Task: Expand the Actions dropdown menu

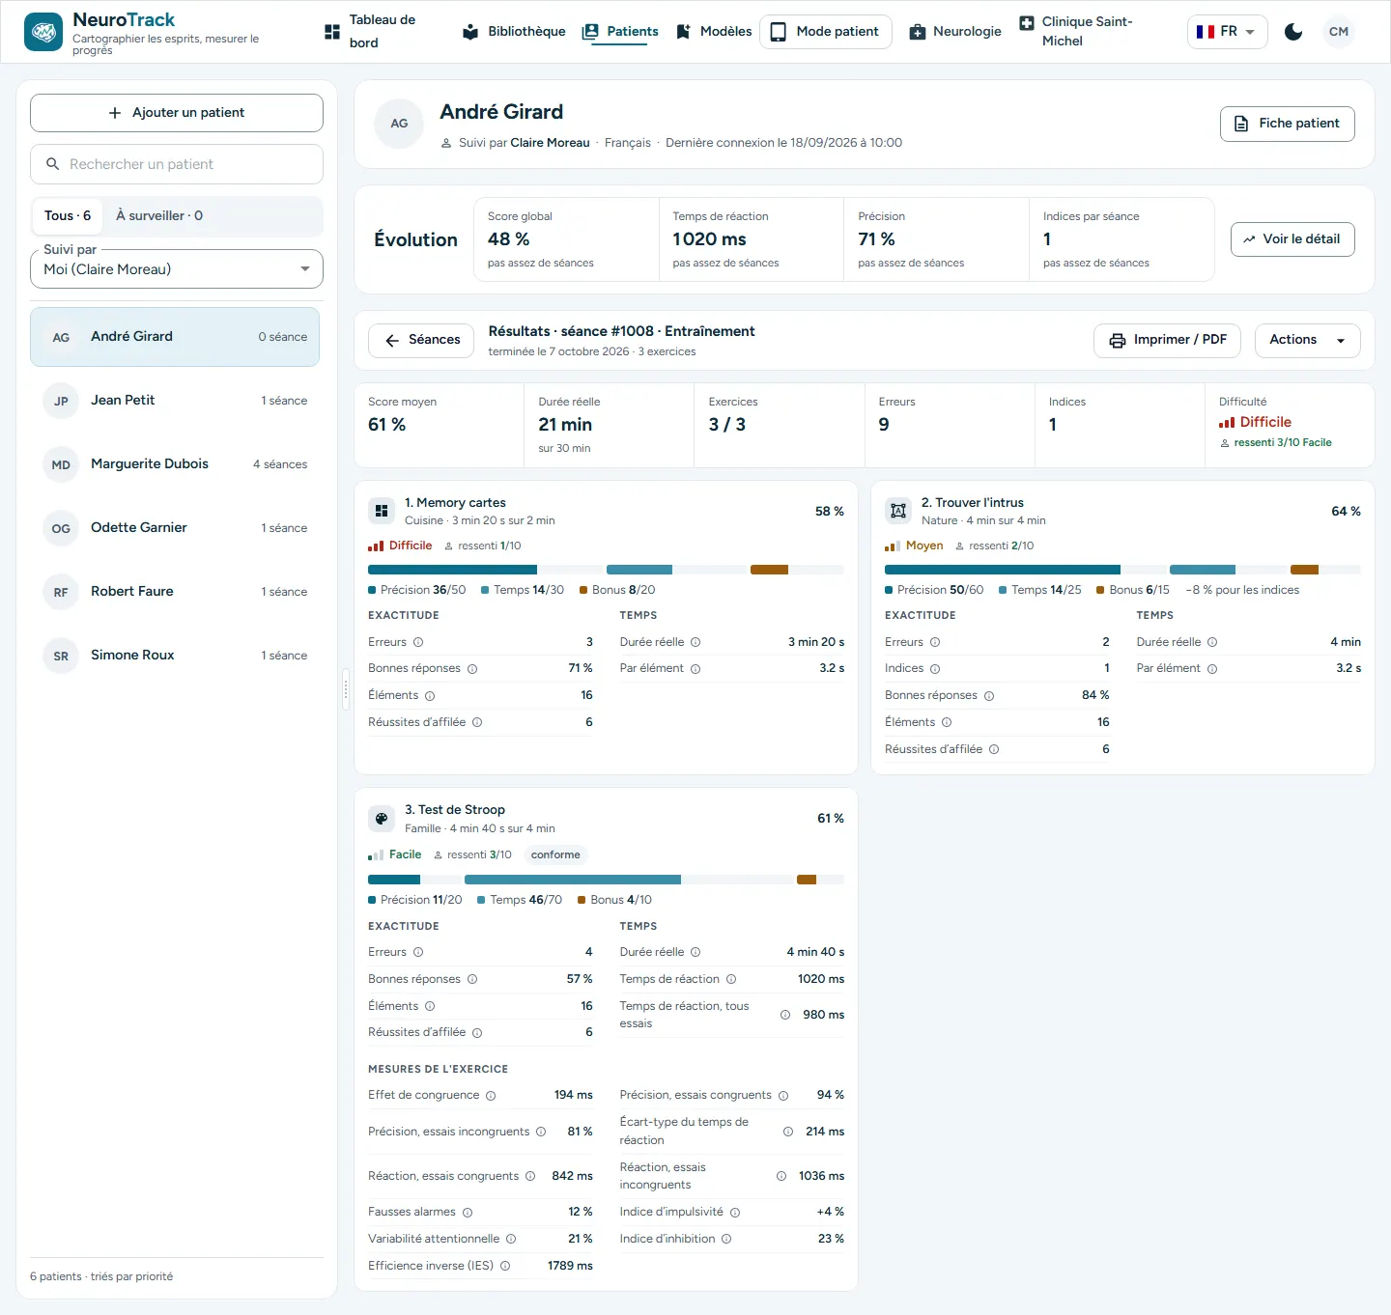Action: (x=1307, y=340)
